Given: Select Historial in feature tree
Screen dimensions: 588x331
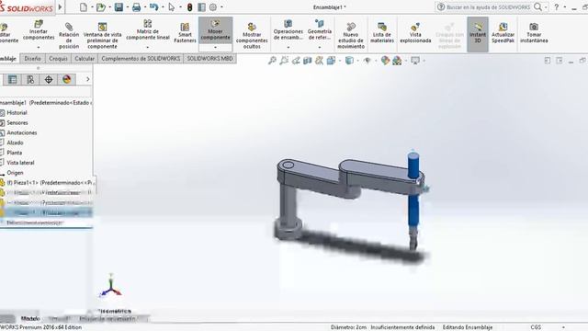Looking at the screenshot, I should tap(17, 112).
